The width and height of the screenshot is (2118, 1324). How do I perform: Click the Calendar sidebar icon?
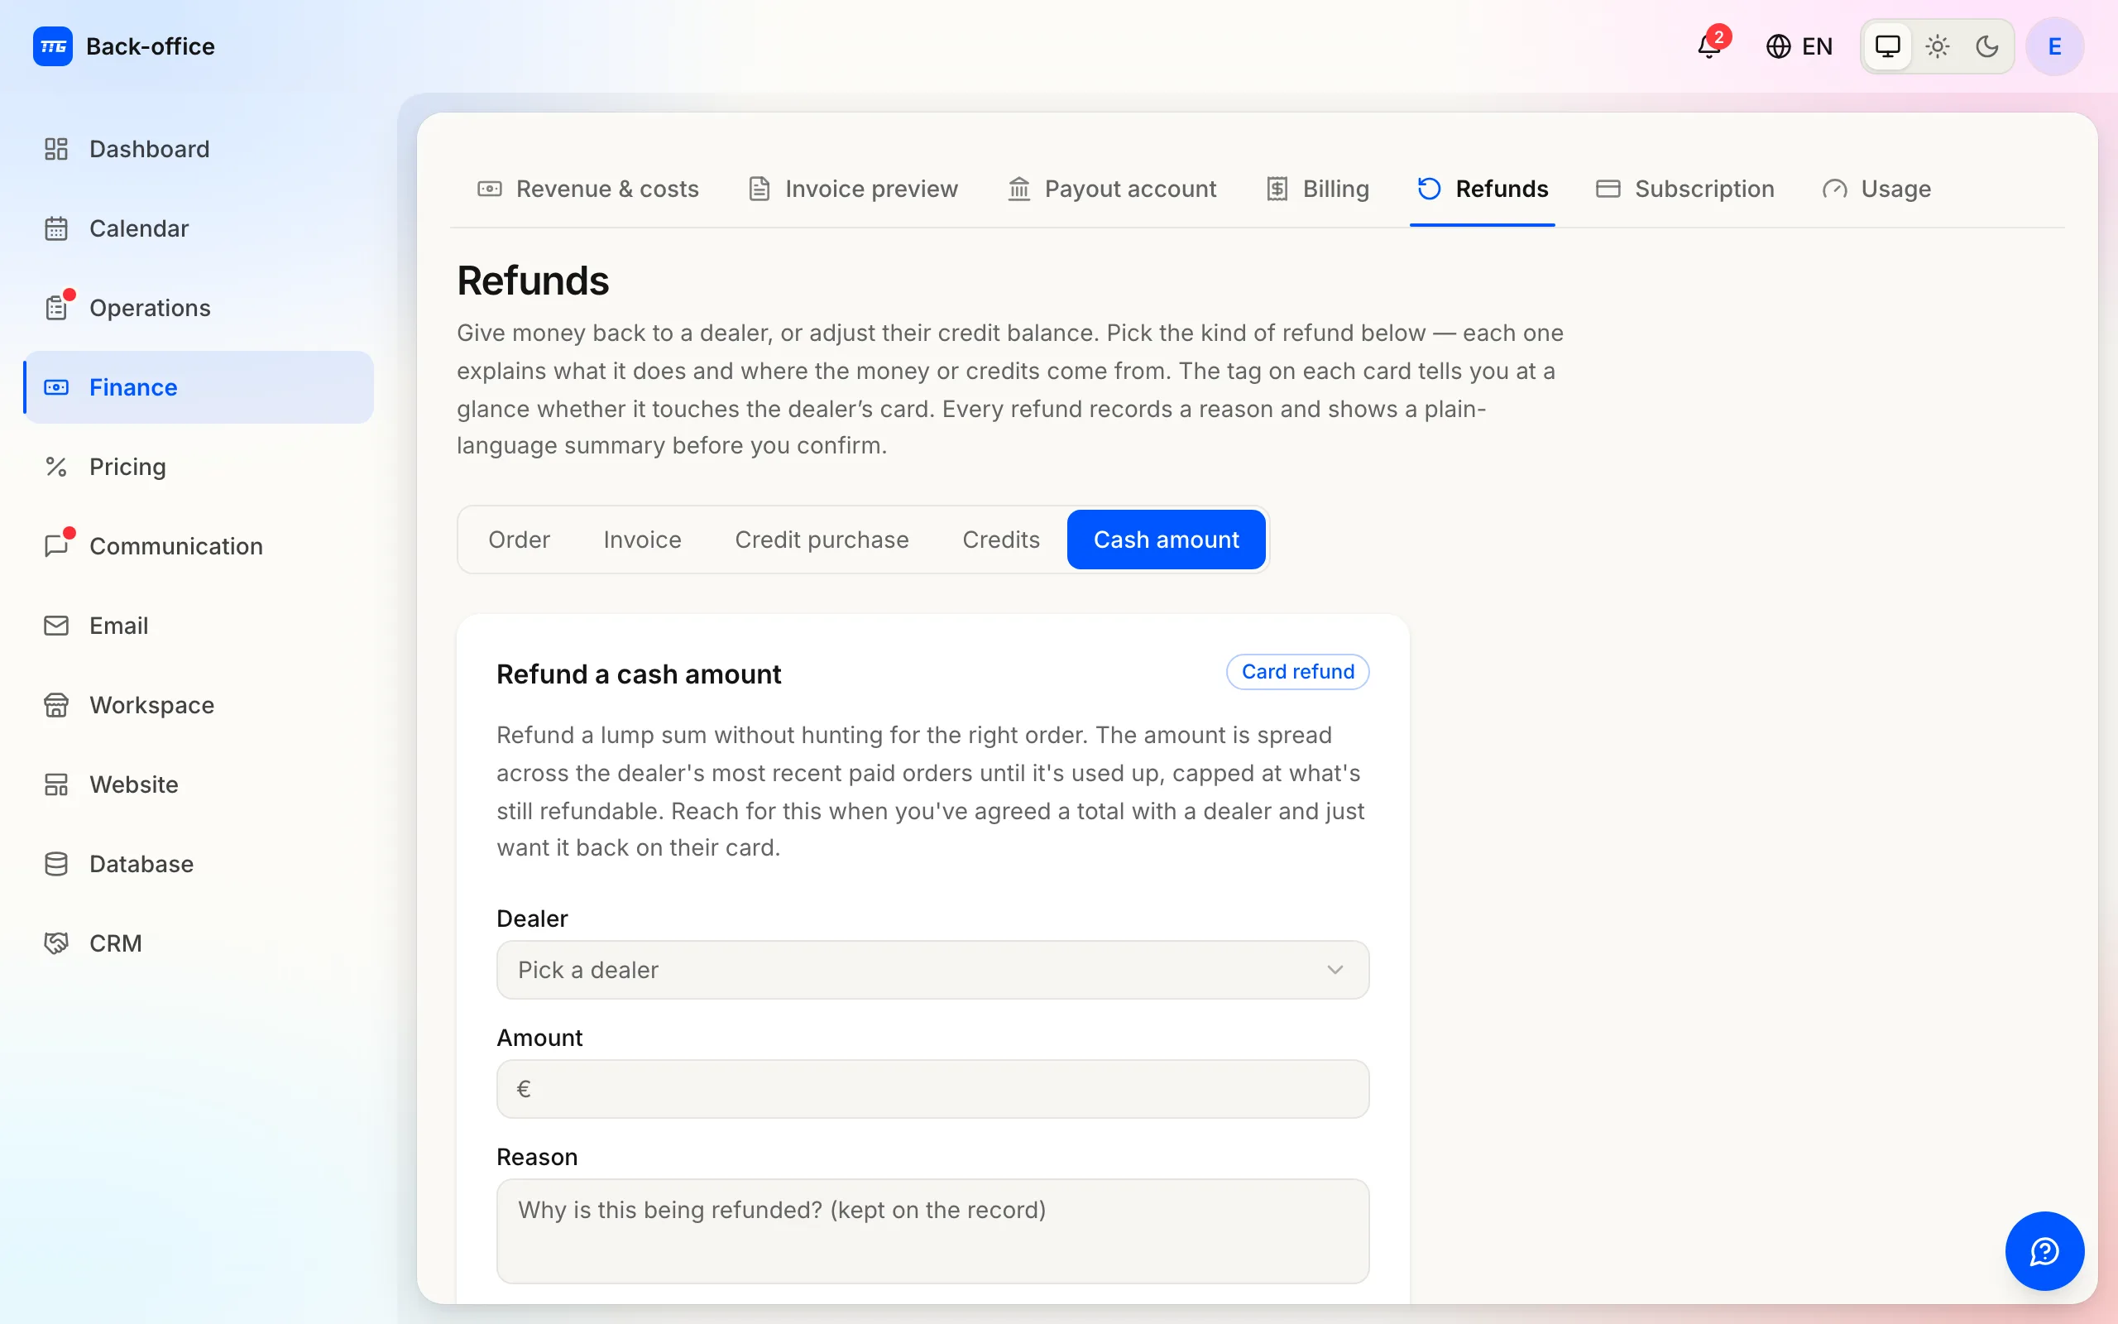coord(56,228)
